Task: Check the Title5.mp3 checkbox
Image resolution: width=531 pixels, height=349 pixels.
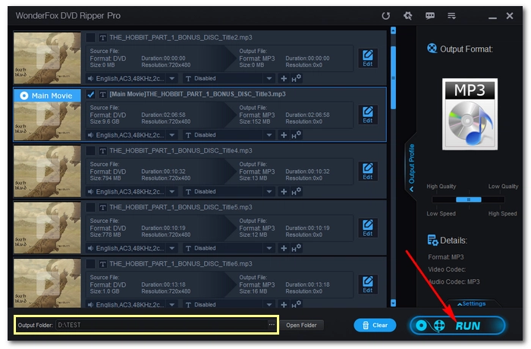Action: coord(90,207)
